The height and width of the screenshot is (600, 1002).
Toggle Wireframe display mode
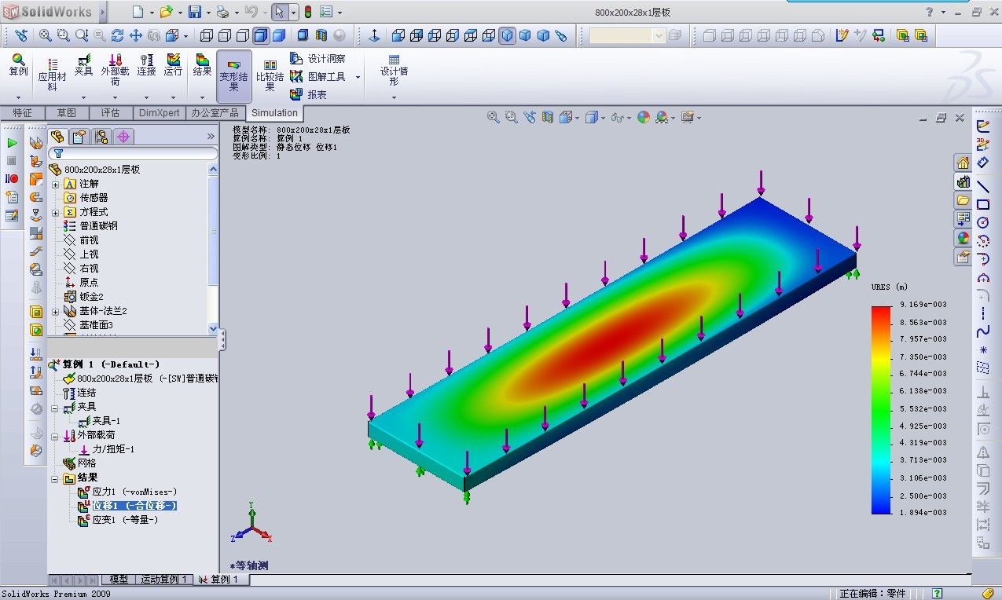click(x=206, y=35)
